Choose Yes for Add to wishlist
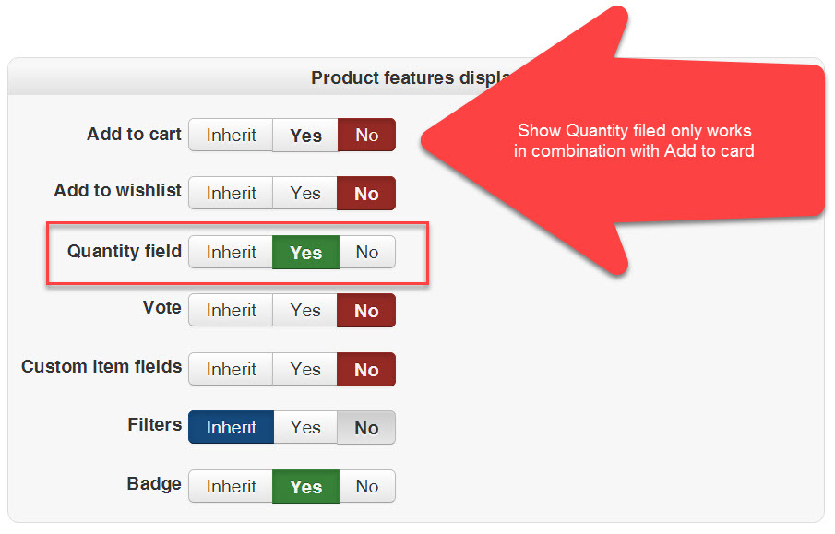The image size is (835, 534). coord(305,194)
